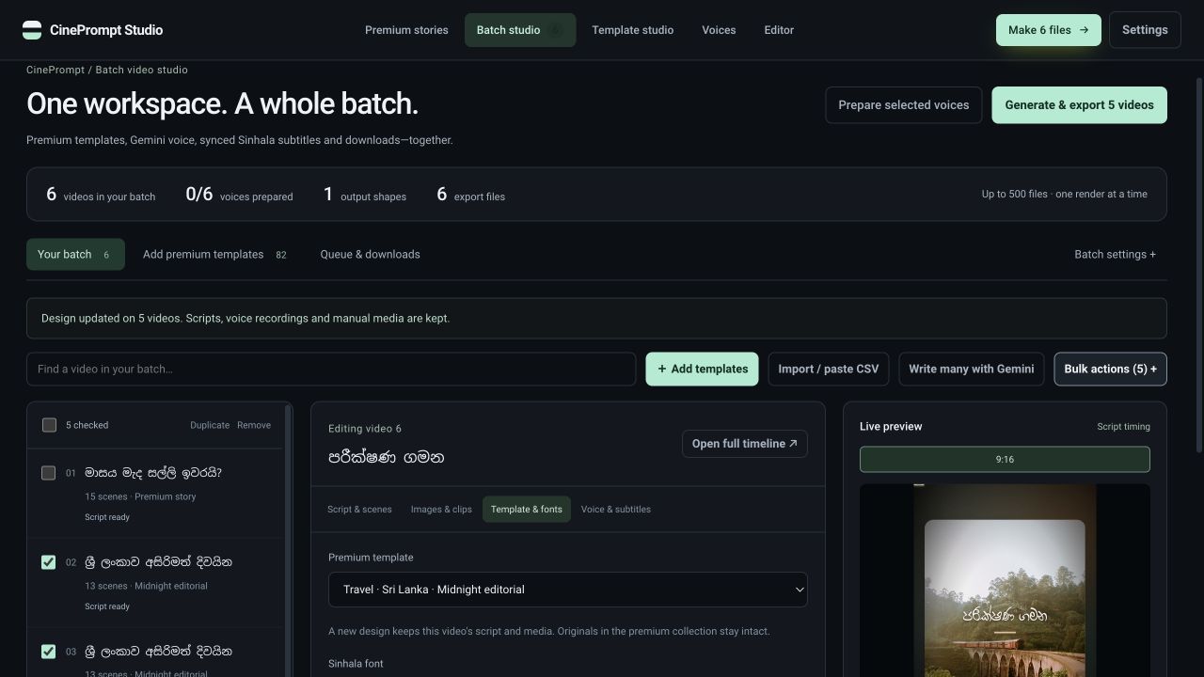
Task: Open Settings in the top bar
Action: 1145,30
